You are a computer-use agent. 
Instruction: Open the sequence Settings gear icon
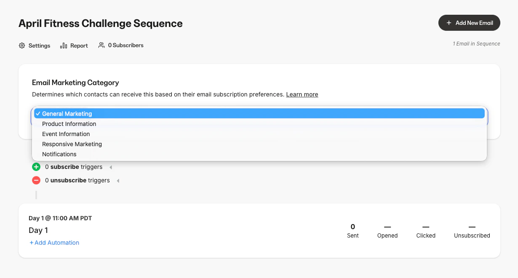pos(21,45)
